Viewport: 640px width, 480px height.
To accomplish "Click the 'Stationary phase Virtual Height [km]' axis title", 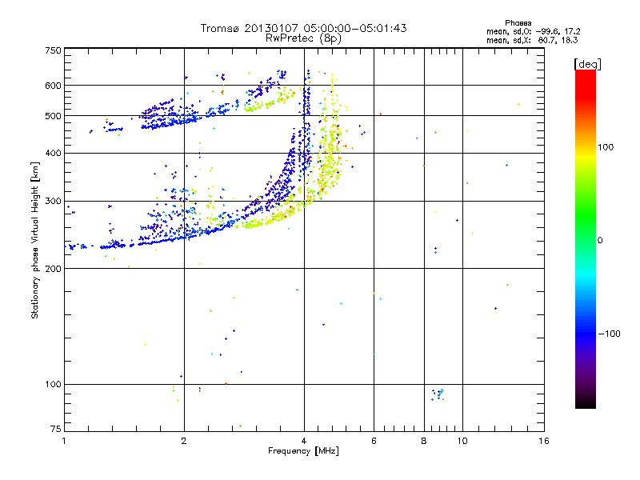I will [x=35, y=240].
